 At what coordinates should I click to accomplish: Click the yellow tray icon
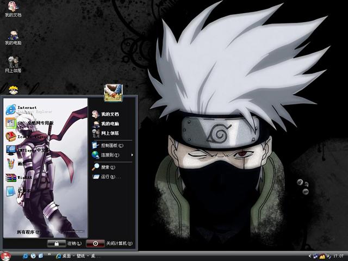pyautogui.click(x=322, y=256)
